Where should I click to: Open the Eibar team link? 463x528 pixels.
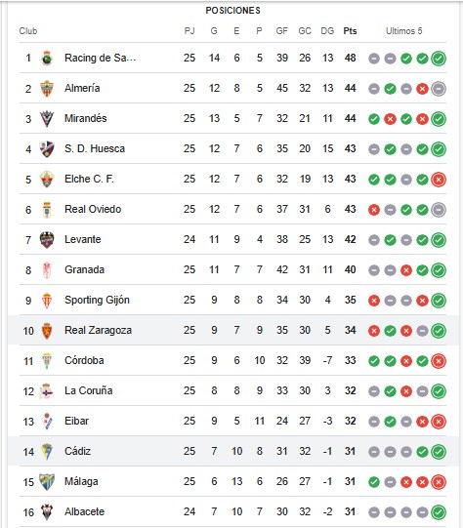click(76, 421)
